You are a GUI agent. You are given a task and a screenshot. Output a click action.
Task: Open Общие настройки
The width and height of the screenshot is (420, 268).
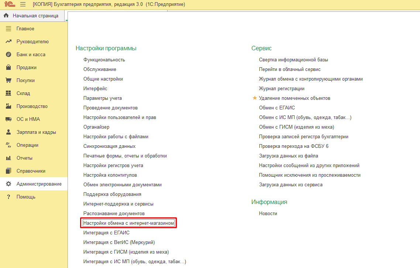(x=103, y=79)
